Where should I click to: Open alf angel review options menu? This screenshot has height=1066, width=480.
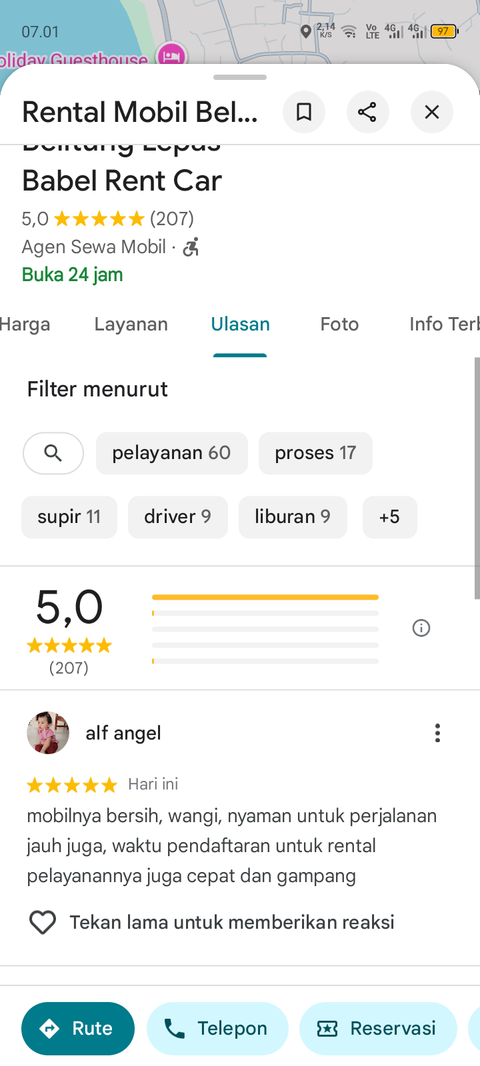(x=437, y=733)
